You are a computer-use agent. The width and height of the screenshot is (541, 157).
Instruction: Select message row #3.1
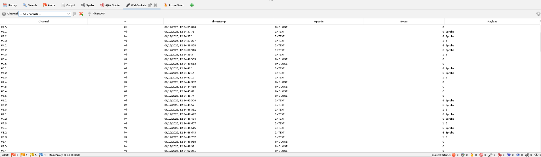click(270, 32)
